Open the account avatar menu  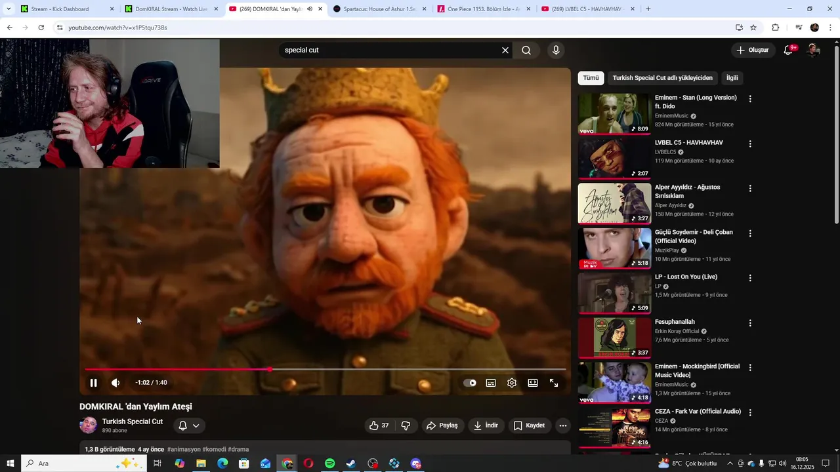click(813, 50)
